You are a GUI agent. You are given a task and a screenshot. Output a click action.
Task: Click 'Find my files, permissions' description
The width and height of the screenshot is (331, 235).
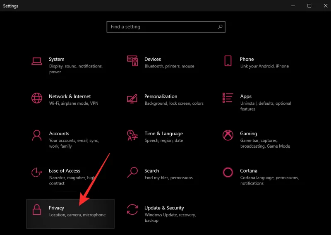(x=169, y=178)
